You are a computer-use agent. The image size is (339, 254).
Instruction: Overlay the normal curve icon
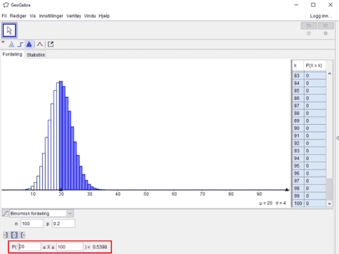(x=40, y=44)
